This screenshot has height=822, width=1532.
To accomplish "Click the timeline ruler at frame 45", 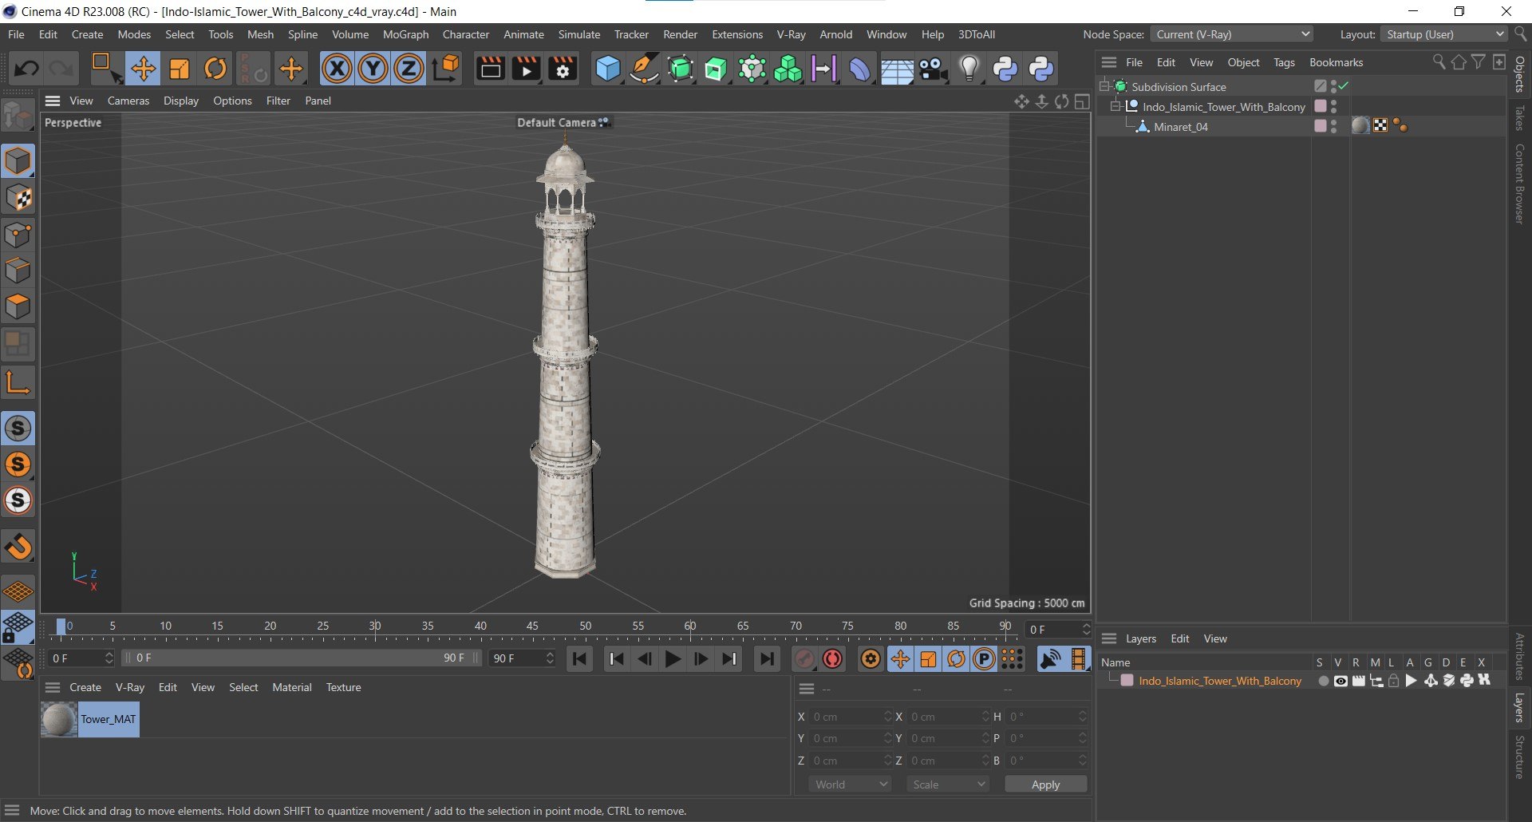I will [x=532, y=626].
